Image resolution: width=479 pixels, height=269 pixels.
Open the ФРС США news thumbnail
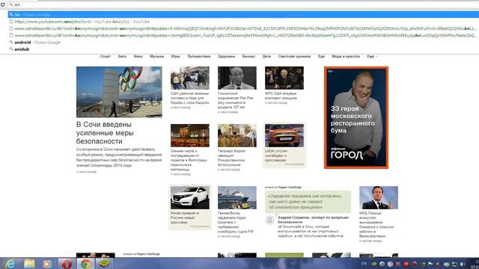[x=284, y=78]
